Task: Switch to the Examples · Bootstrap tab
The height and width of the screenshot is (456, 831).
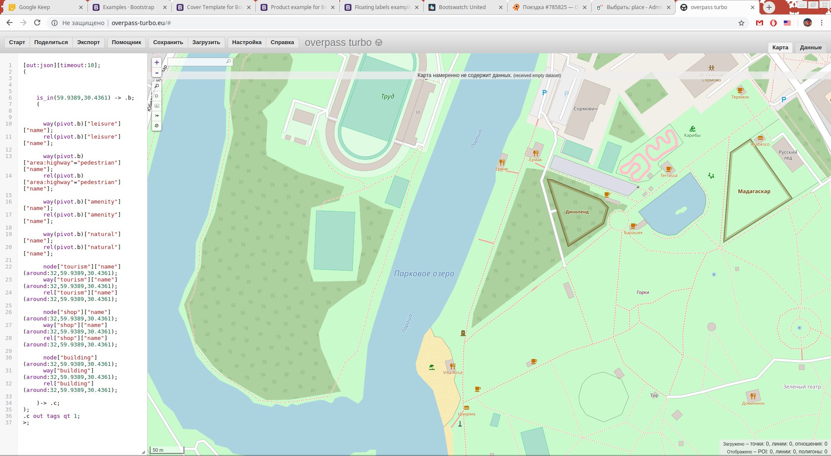Action: coord(129,7)
